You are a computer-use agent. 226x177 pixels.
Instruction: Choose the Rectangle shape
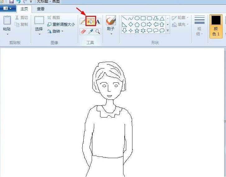(x=143, y=18)
